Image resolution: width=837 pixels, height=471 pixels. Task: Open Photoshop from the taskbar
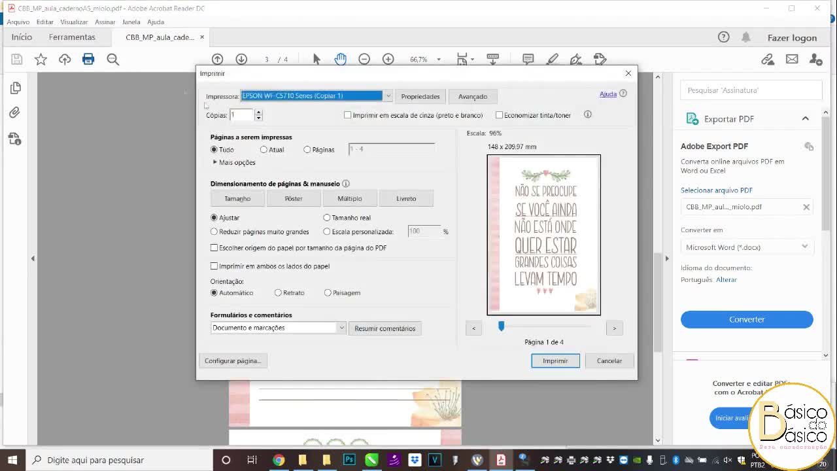[349, 460]
